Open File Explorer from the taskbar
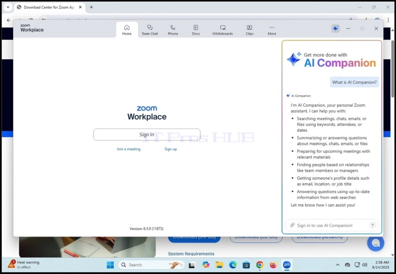Screen dimensions: 396x274 [x=219, y=265]
